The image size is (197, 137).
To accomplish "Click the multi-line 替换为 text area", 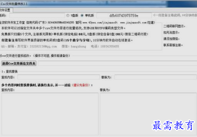I will [148, 114].
